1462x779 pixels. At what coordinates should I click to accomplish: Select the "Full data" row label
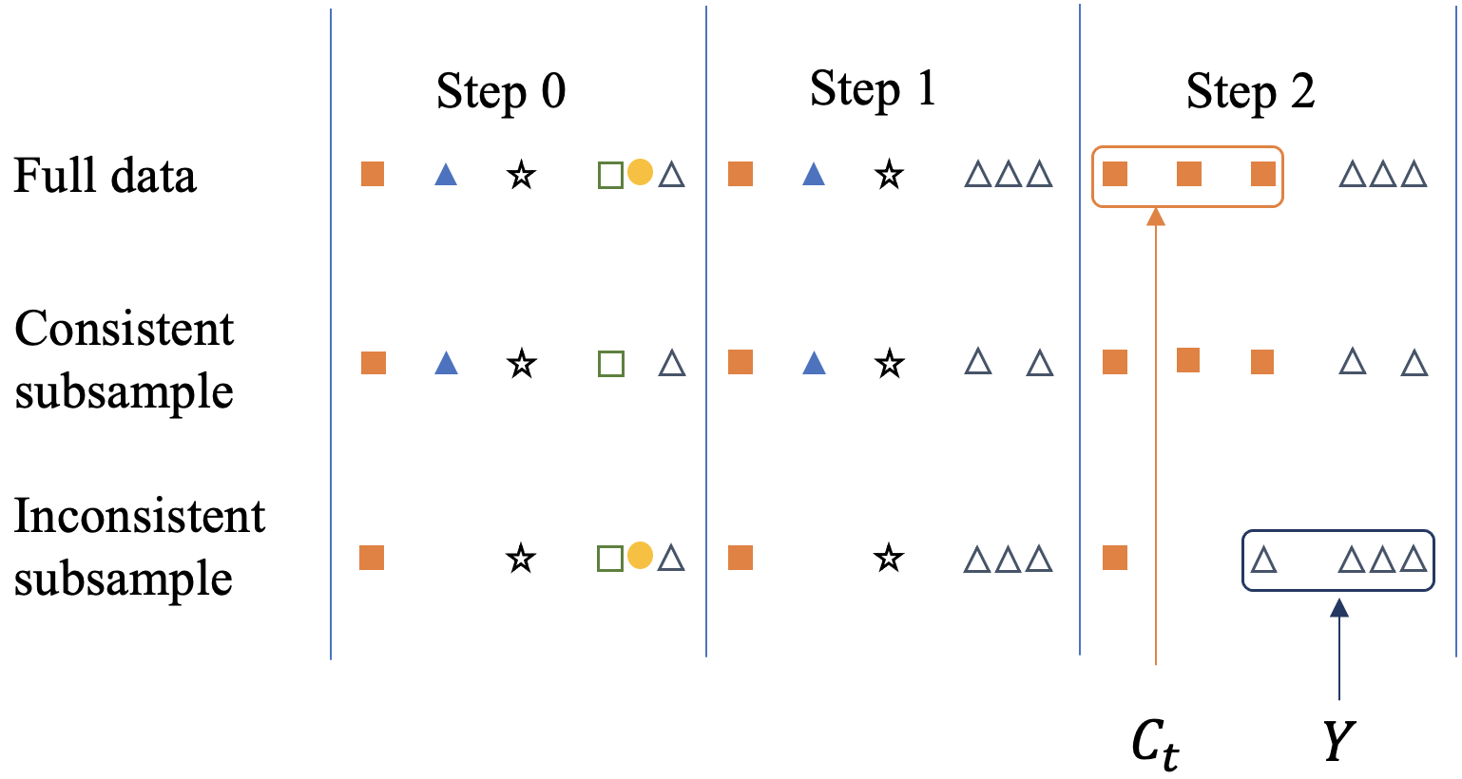pos(105,176)
